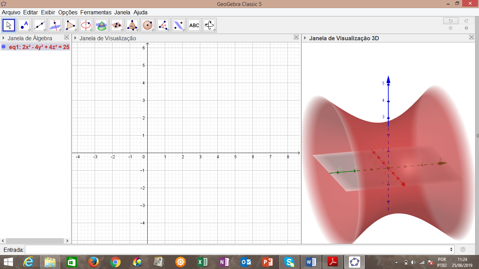
Task: Select the Sphere tool
Action: (148, 25)
